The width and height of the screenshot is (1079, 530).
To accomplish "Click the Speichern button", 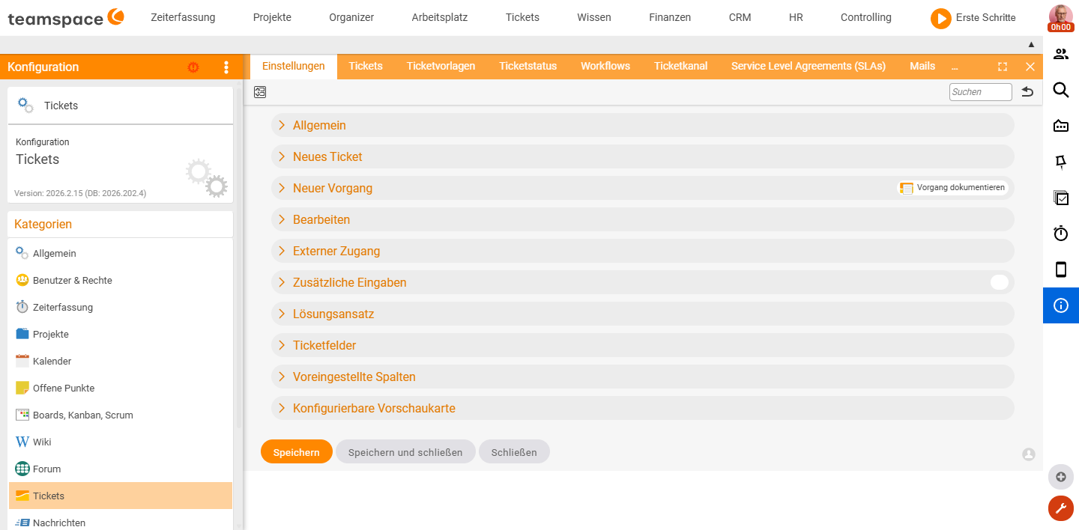I will (297, 451).
